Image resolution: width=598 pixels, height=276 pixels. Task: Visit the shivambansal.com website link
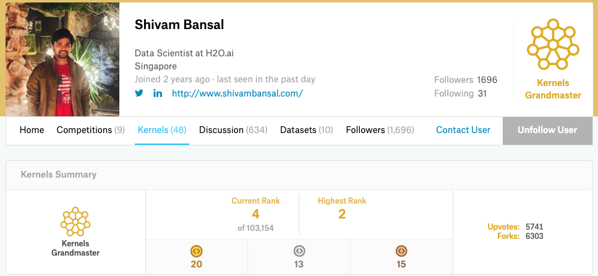tap(237, 93)
